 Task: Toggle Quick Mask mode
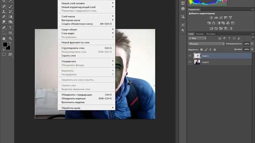coord(4,54)
